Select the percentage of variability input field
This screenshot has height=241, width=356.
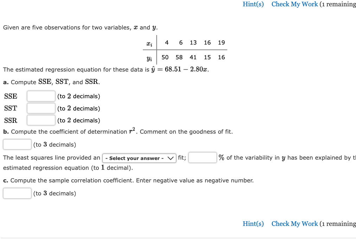202,158
